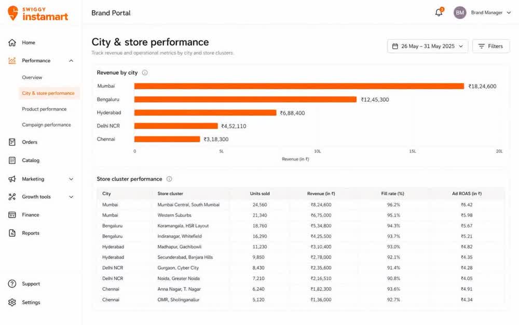Open the Brand Manager dropdown arrow
519x325 pixels.
coord(509,12)
